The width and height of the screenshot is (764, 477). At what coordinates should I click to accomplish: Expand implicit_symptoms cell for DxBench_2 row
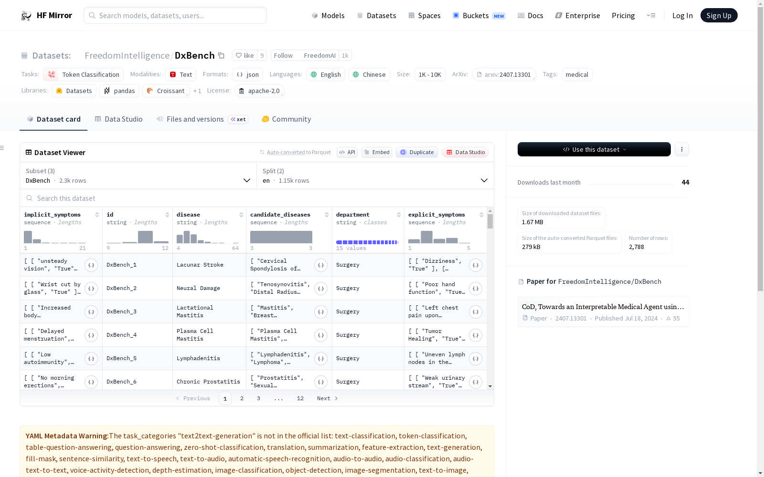pos(91,289)
